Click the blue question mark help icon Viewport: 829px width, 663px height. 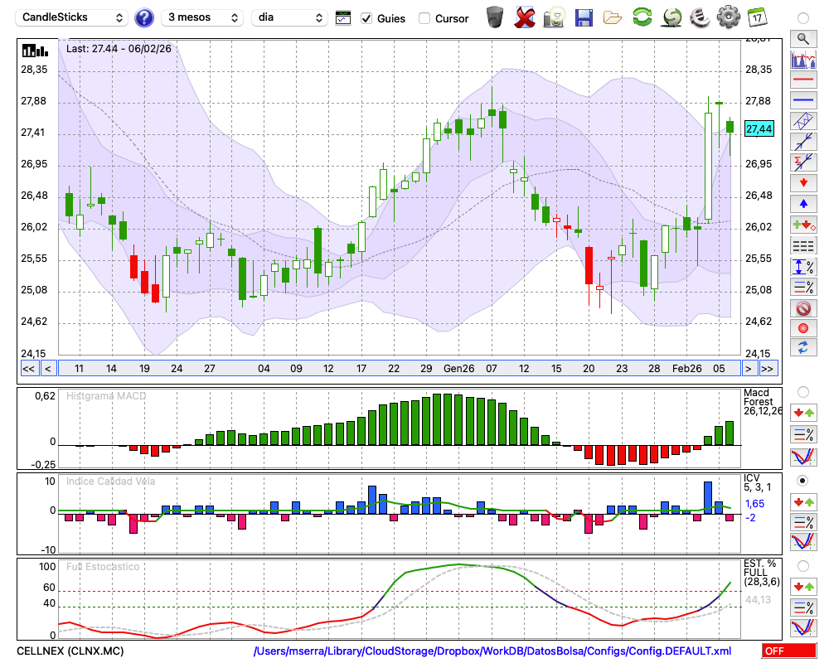pyautogui.click(x=143, y=18)
